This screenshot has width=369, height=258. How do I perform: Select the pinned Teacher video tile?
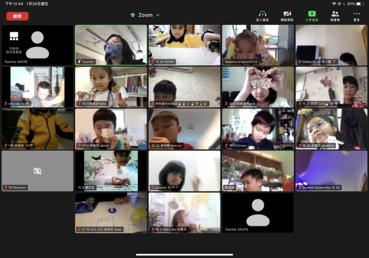pos(111,45)
